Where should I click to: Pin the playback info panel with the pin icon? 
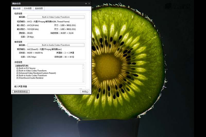(86, 4)
